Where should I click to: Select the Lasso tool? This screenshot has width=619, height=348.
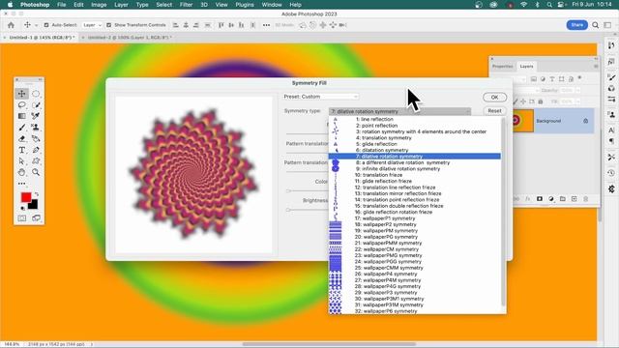[21, 105]
